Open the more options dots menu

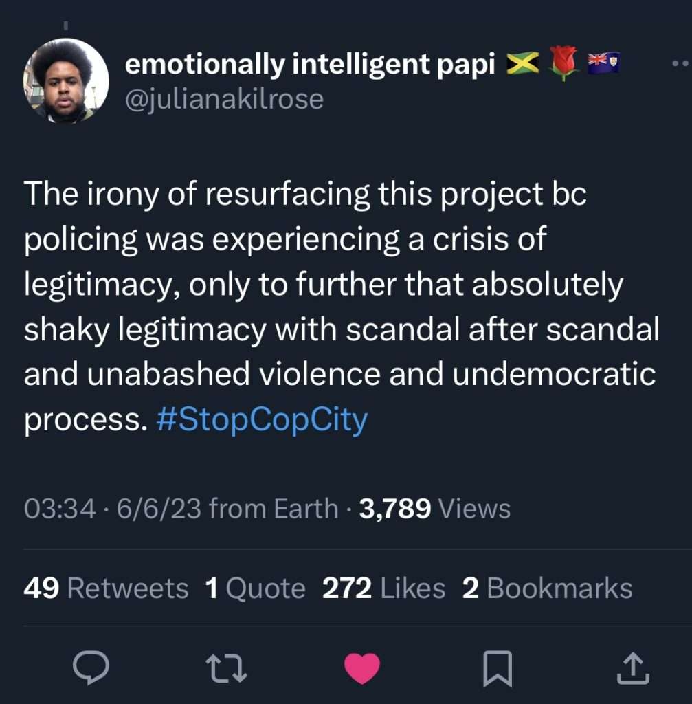point(679,64)
